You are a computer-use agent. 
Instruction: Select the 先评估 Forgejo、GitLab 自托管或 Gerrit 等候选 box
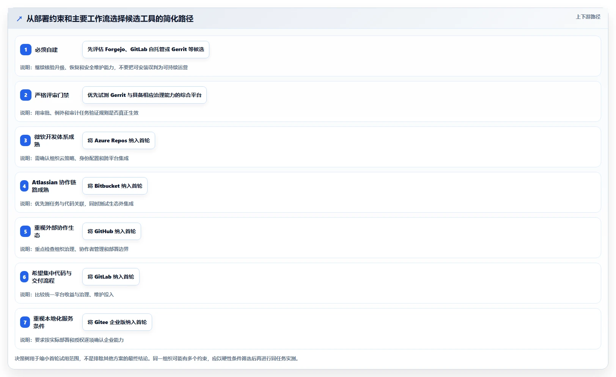146,50
